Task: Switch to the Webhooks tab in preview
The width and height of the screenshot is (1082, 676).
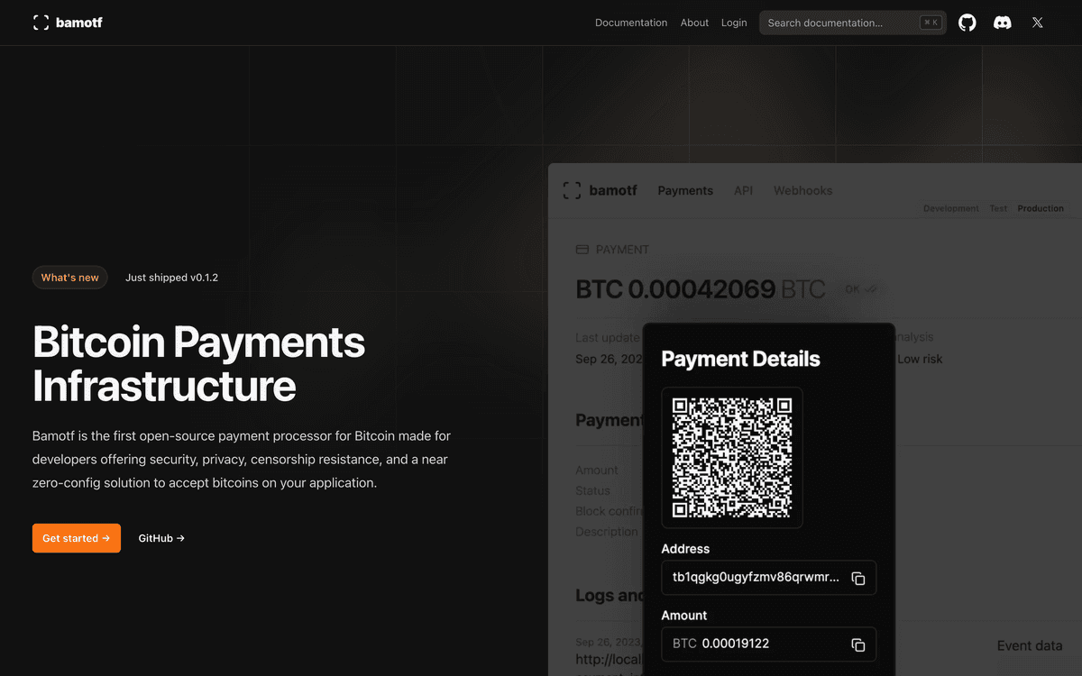Action: [802, 190]
